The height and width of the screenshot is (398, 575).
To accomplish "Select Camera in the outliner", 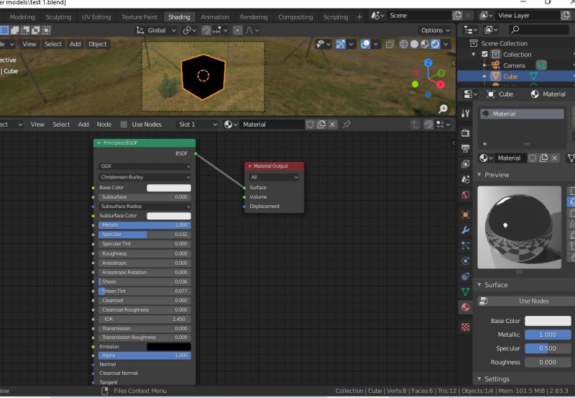I will tap(514, 65).
